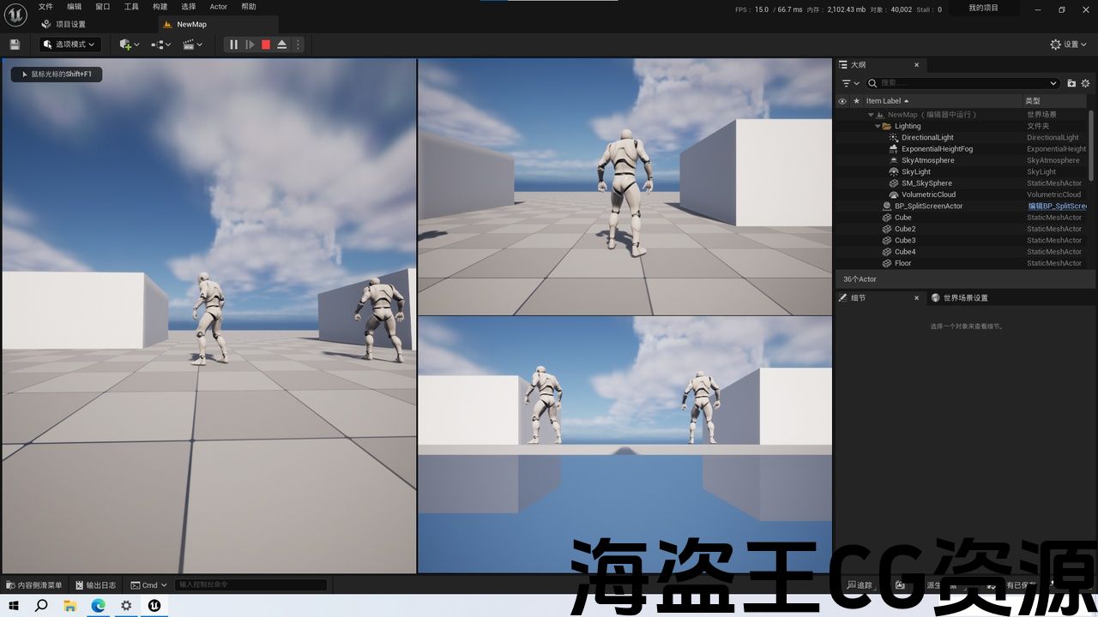Open the 输出日志 output log
Viewport: 1098px width, 617px height.
[x=95, y=585]
